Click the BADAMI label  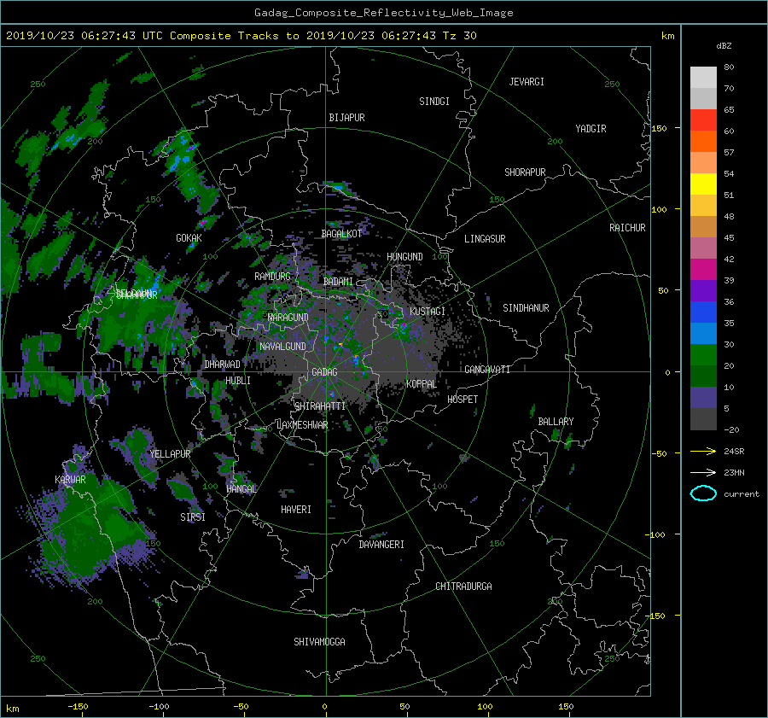[338, 282]
